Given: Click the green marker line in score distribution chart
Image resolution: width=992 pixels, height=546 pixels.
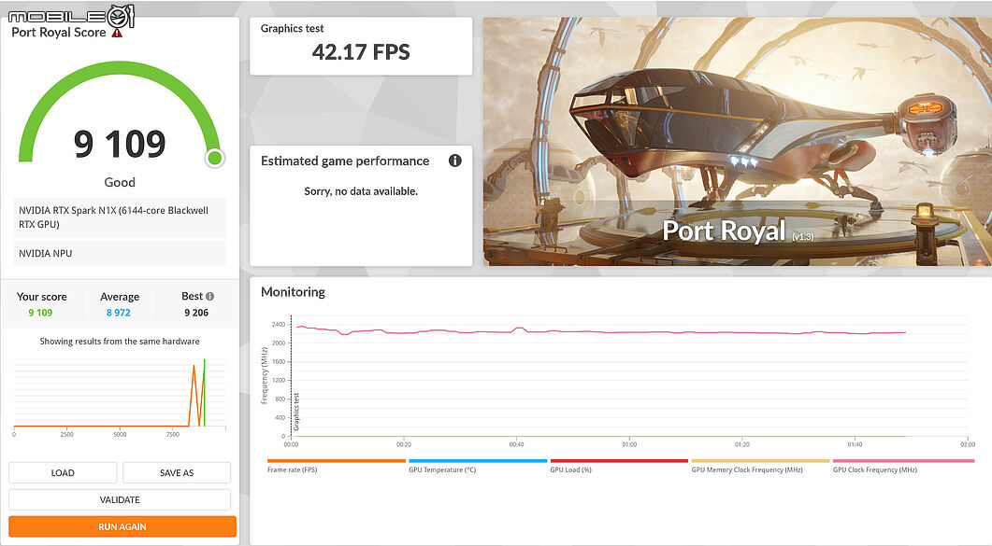Looking at the screenshot, I should pos(205,393).
